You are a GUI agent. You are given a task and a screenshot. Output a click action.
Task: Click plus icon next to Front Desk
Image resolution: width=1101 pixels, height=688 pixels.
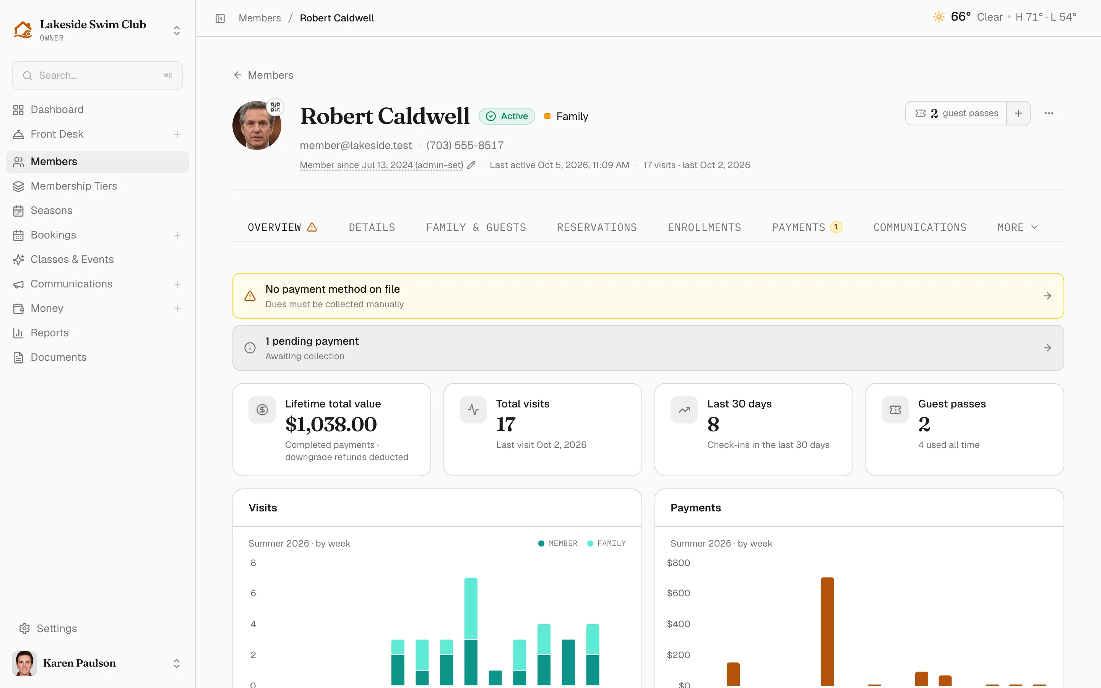pos(177,134)
